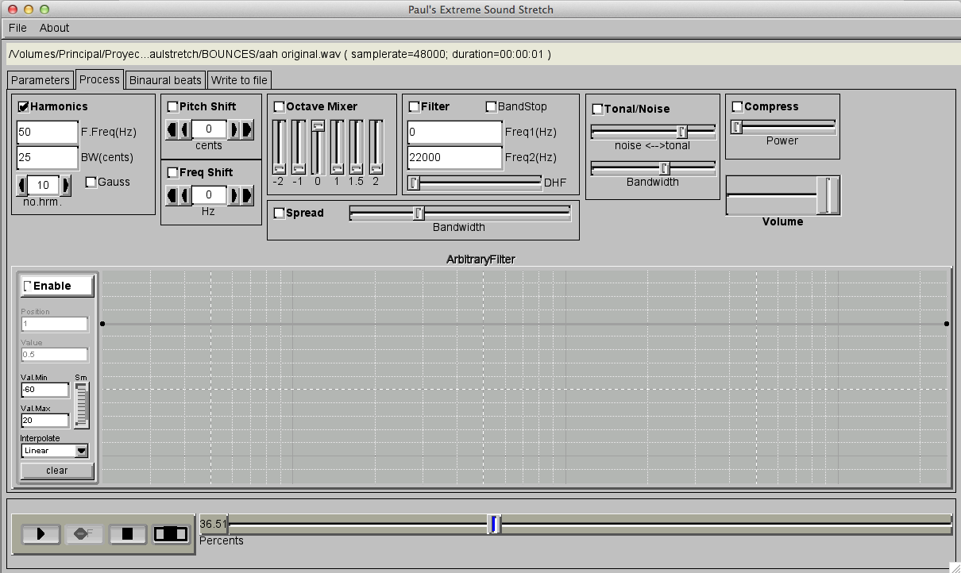This screenshot has height=573, width=961.
Task: Increase the number of harmonics
Action: (65, 185)
